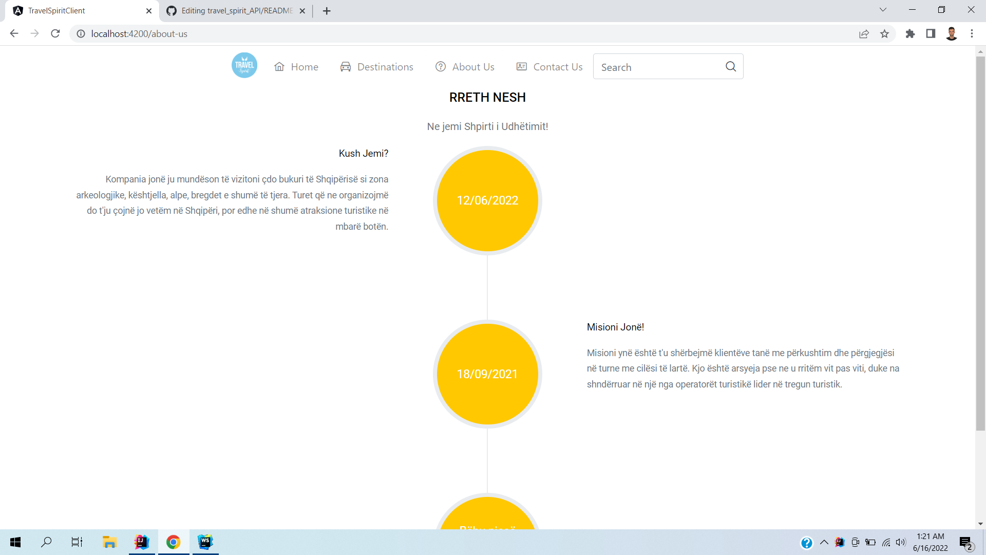The height and width of the screenshot is (555, 986).
Task: Share this page icon
Action: pyautogui.click(x=864, y=33)
